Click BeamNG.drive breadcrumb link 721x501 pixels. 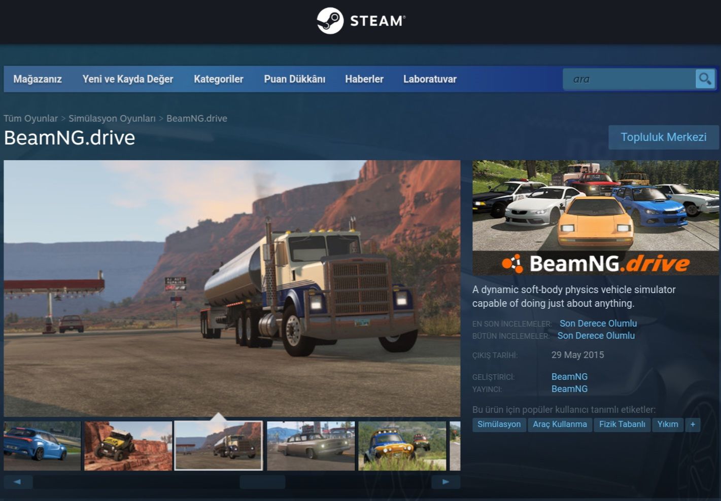(197, 118)
